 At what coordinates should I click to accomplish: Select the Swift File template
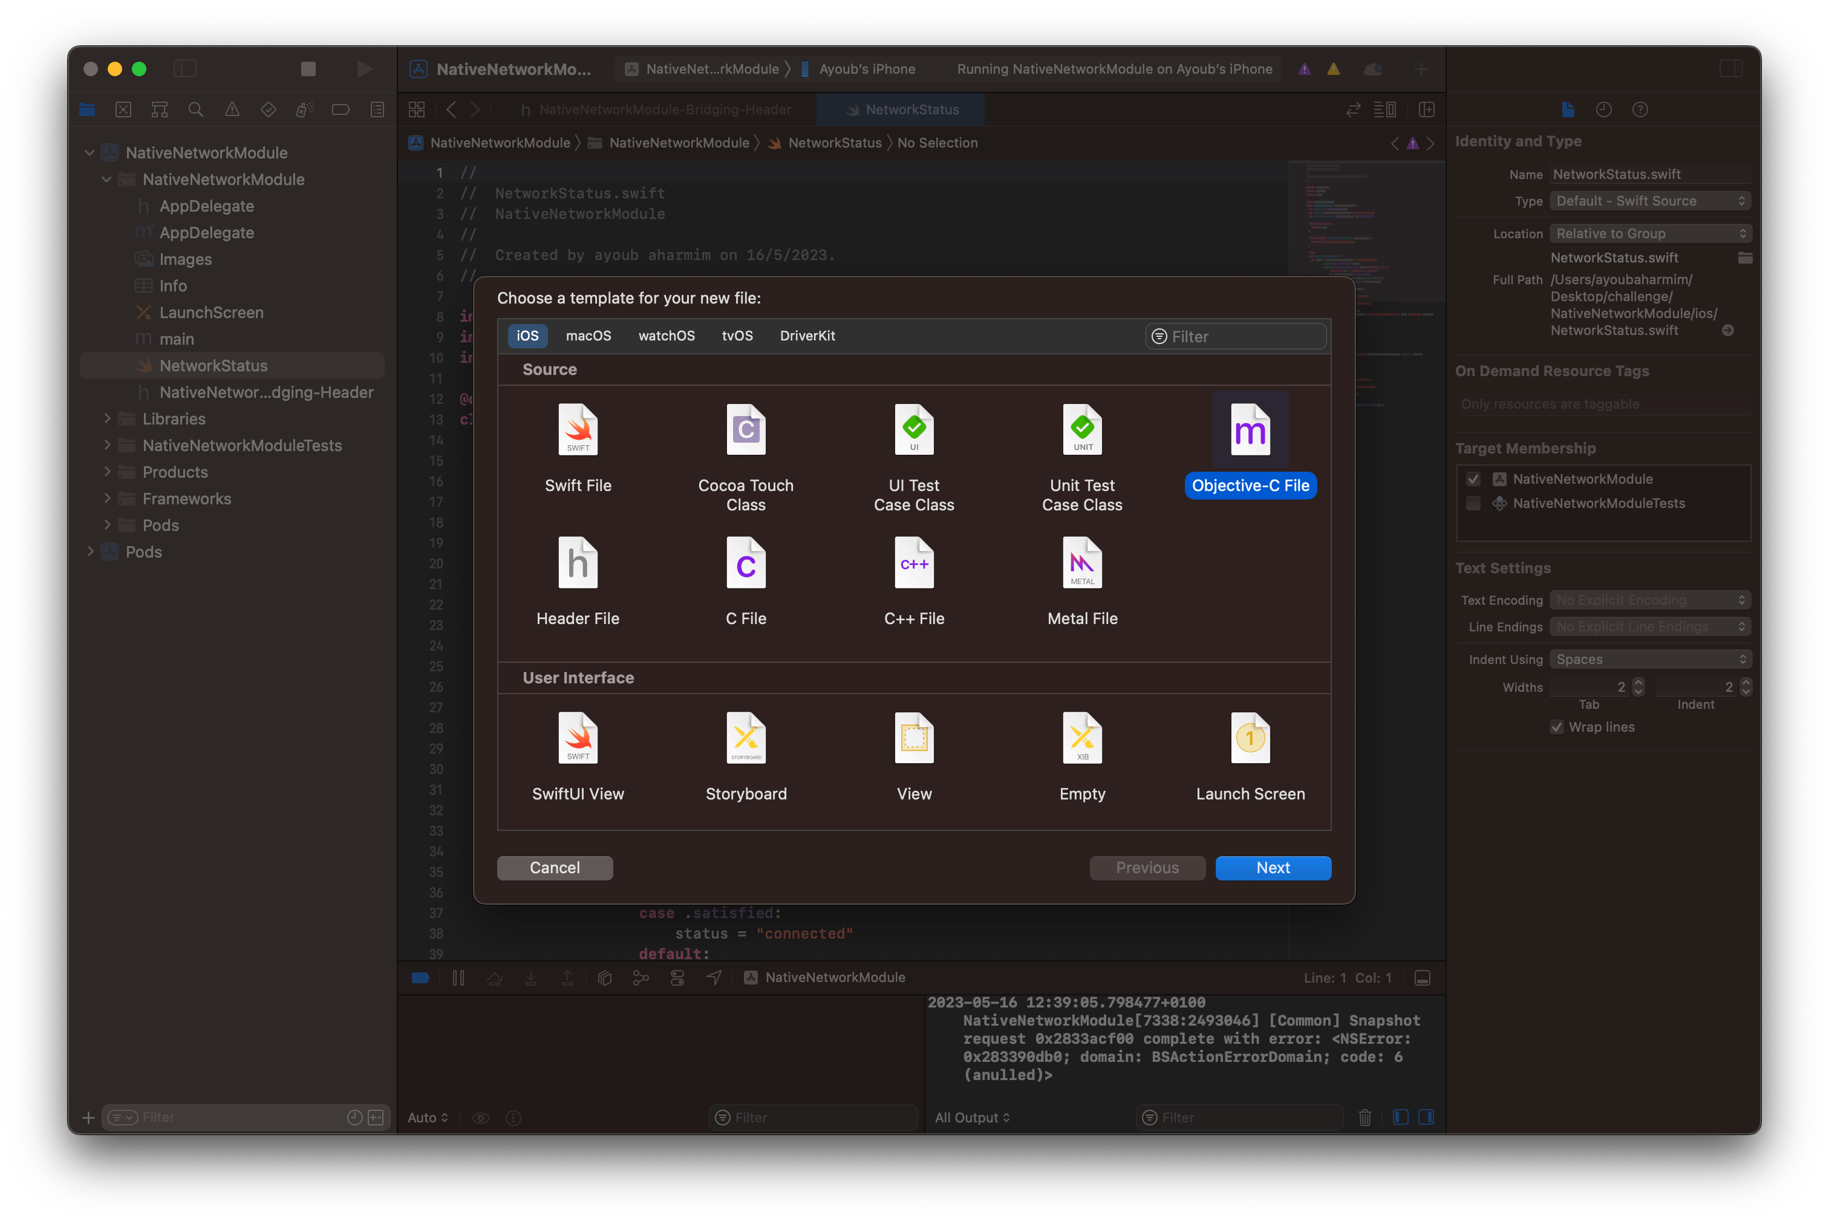click(x=578, y=448)
